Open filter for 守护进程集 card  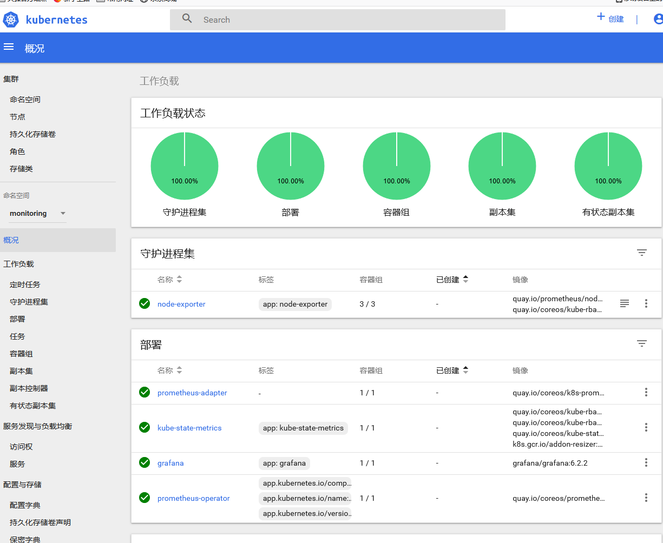(x=642, y=253)
